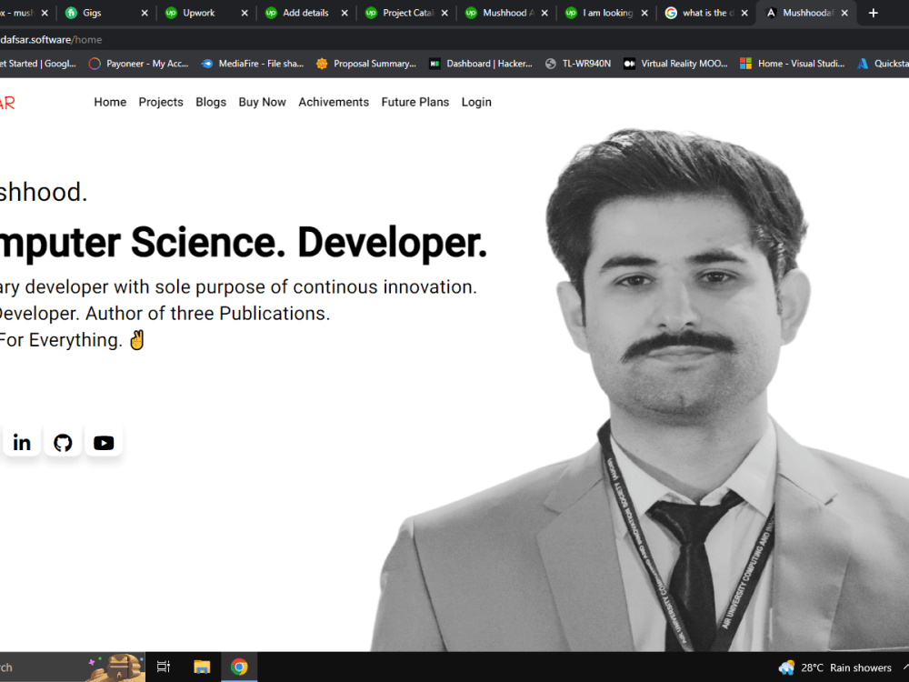Open the Quicksta bookmark with Azure icon
909x682 pixels.
click(x=883, y=64)
